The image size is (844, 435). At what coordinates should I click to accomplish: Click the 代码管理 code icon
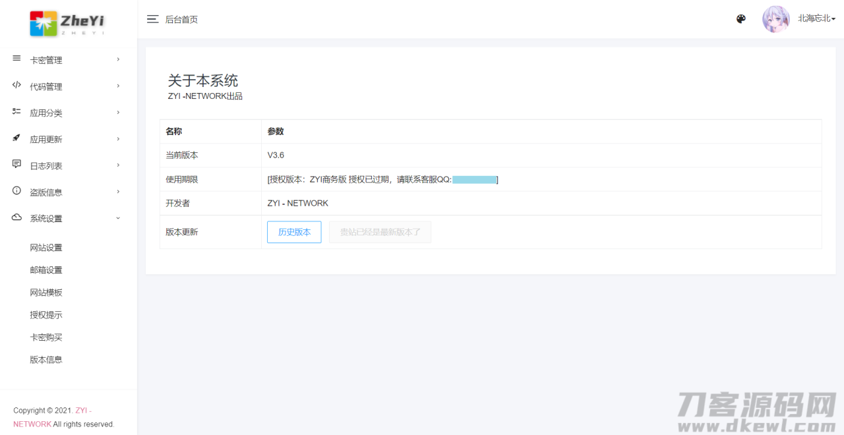[16, 86]
